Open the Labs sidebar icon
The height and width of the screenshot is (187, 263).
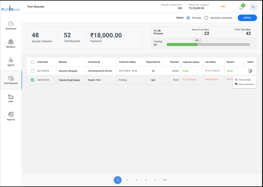click(x=11, y=97)
